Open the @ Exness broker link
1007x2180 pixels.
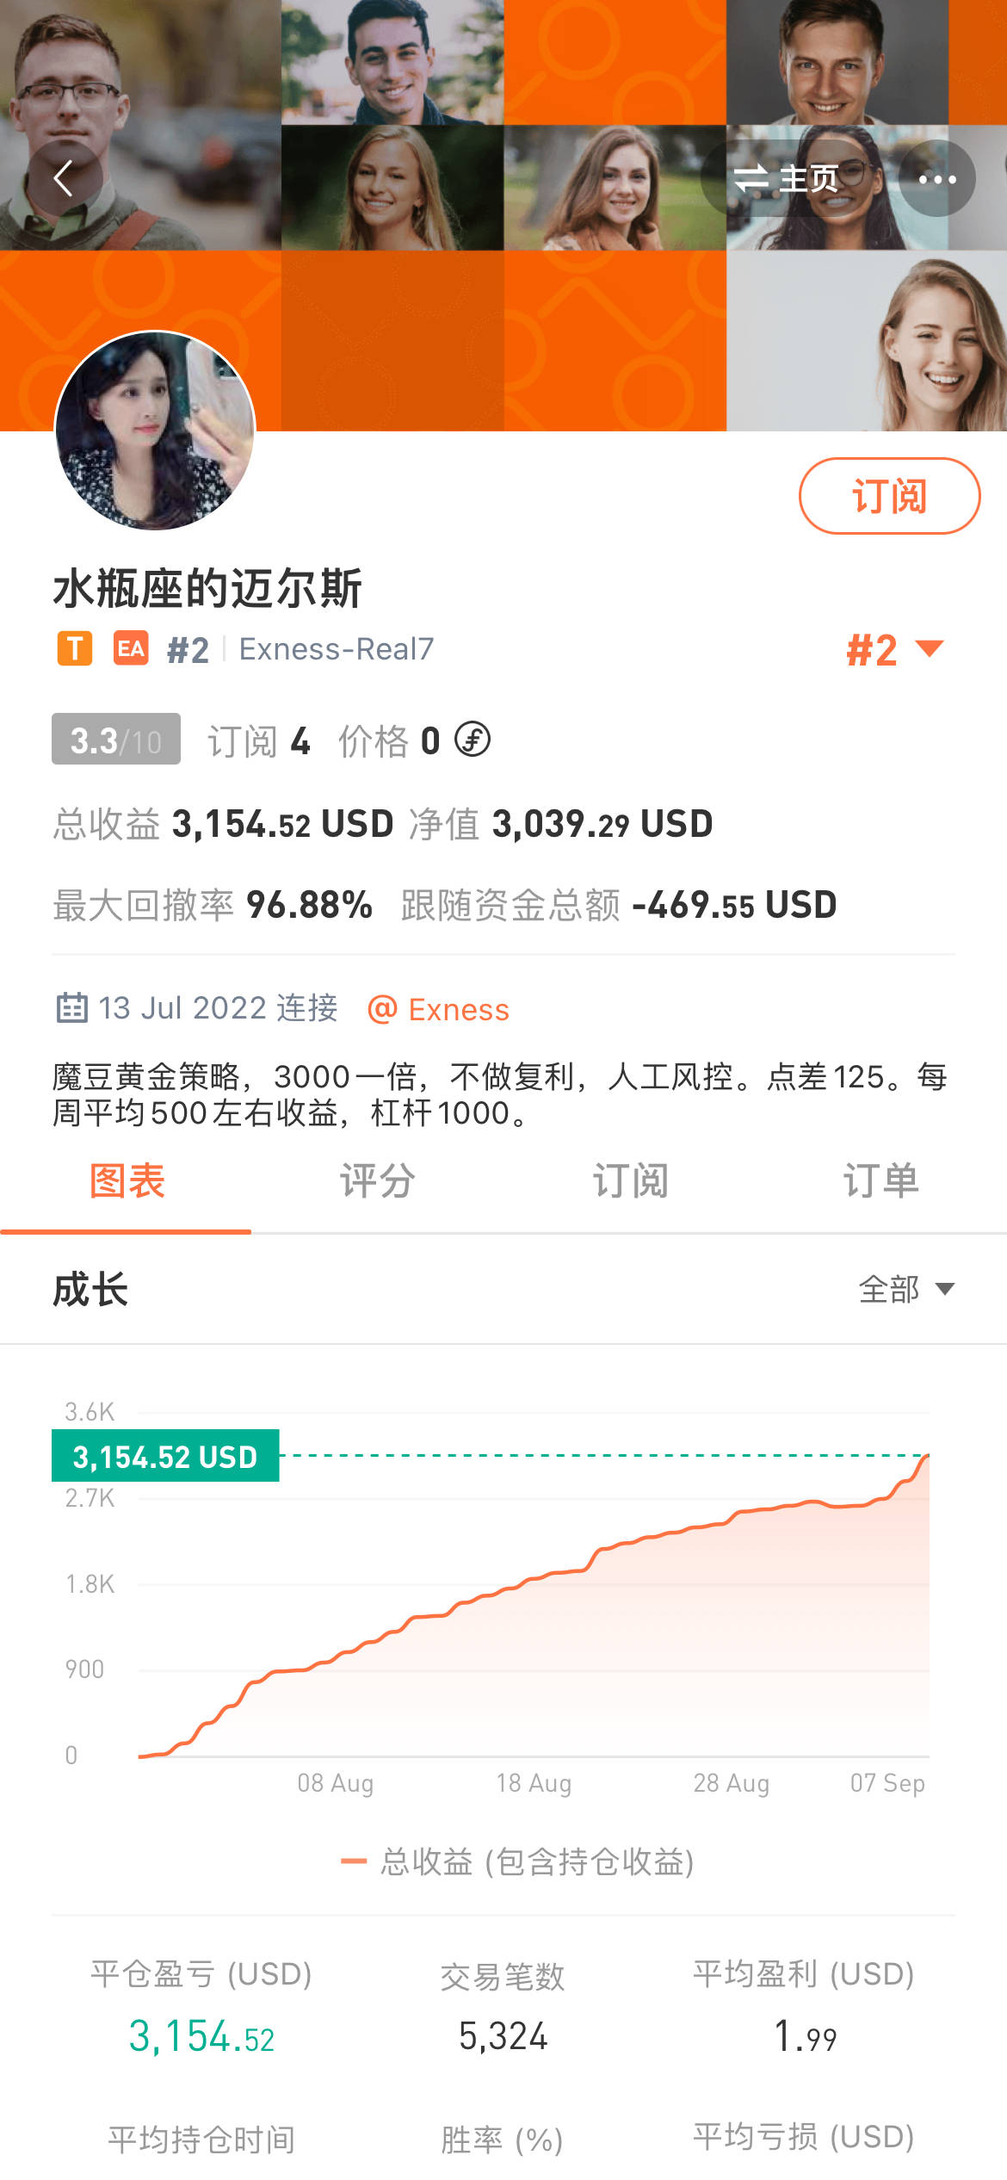pyautogui.click(x=439, y=1009)
